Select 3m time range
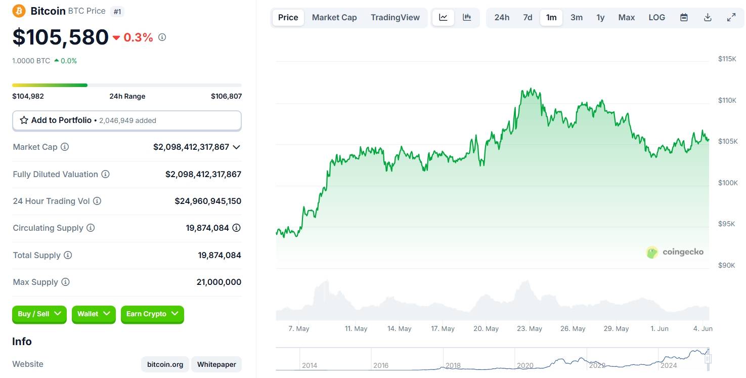This screenshot has width=746, height=378. (577, 17)
